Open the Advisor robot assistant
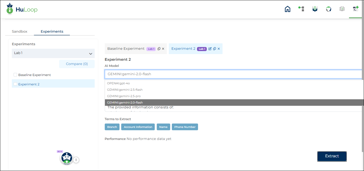364x171 pixels. pyautogui.click(x=66, y=158)
